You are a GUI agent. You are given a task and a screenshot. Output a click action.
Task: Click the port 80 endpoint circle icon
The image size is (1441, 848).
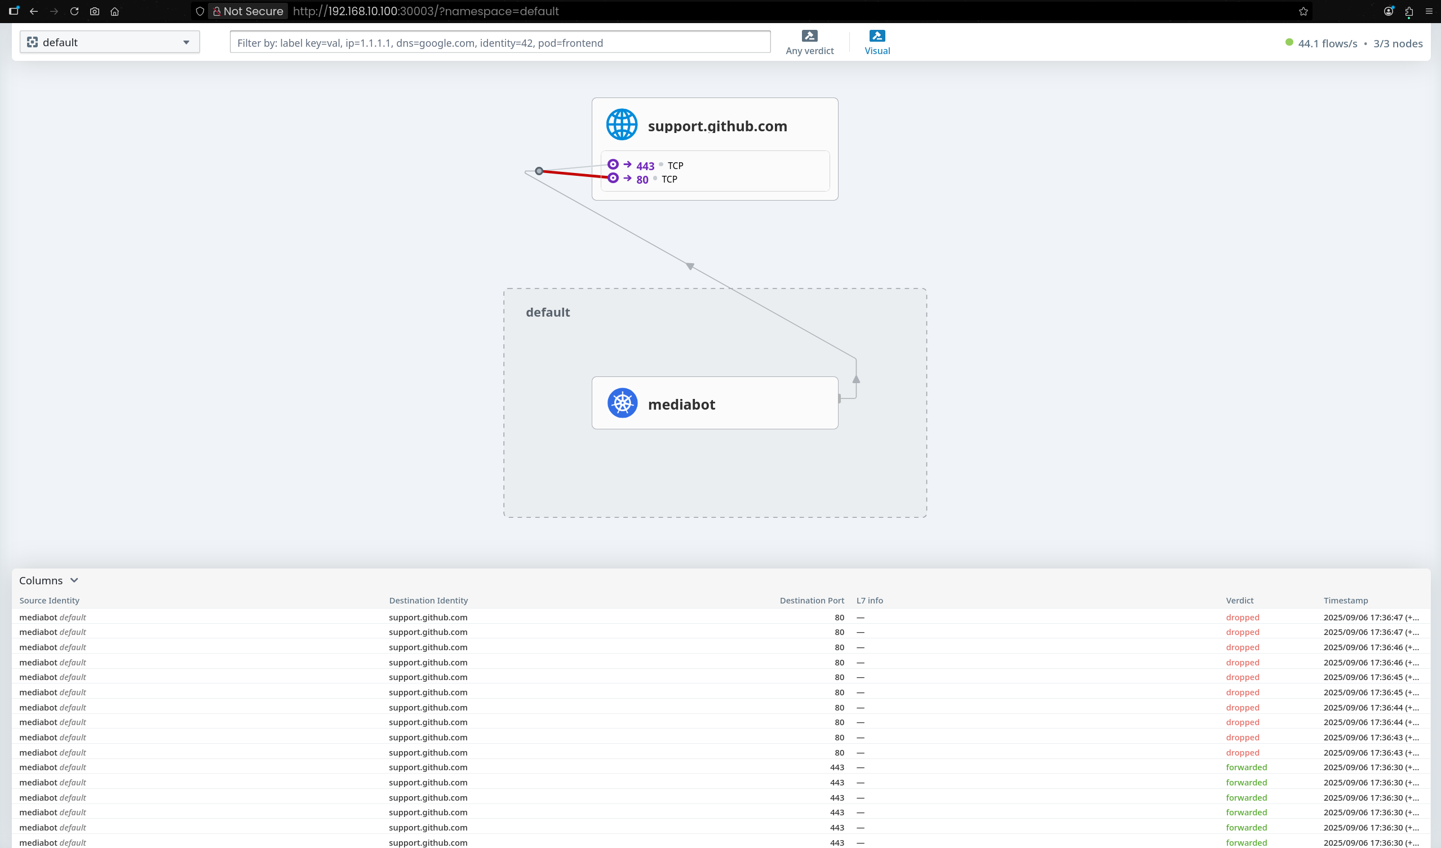[613, 178]
